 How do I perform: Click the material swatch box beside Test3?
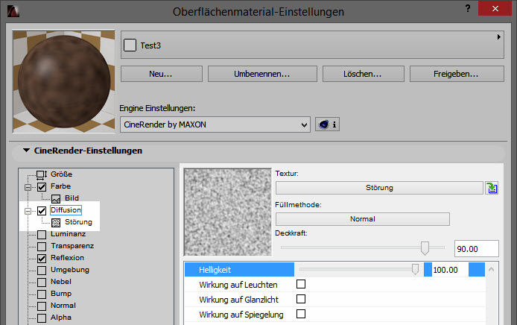tap(130, 45)
